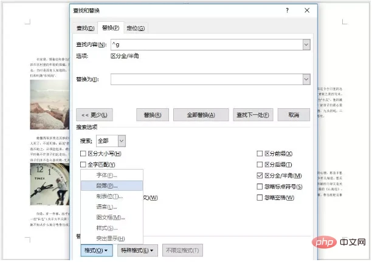
Task: Click the dialog help question mark icon
Action: coord(287,10)
